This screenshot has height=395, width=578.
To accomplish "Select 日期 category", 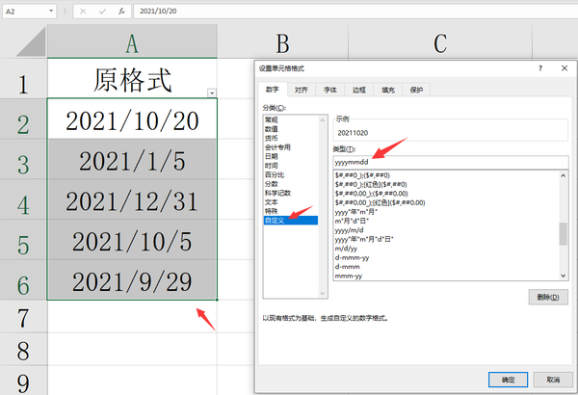I will tap(291, 156).
